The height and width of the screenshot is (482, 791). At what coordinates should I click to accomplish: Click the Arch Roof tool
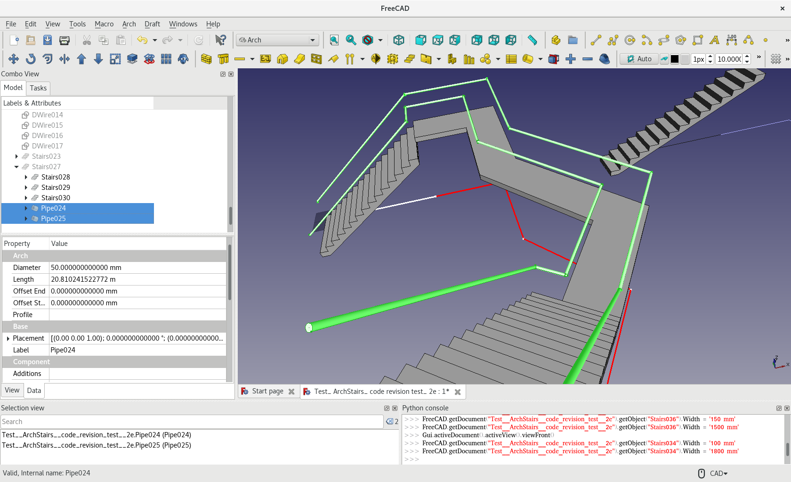pyautogui.click(x=333, y=59)
